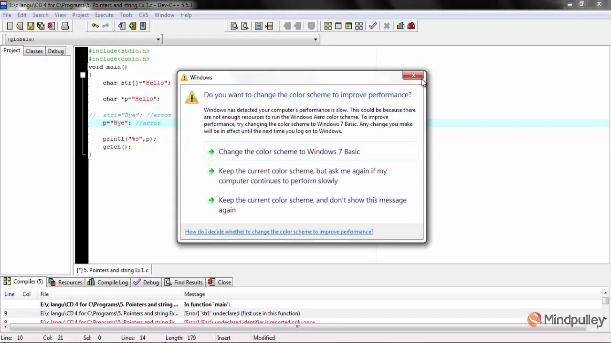Click the blue bookmark toolbar icon
The image size is (611, 343).
(143, 26)
